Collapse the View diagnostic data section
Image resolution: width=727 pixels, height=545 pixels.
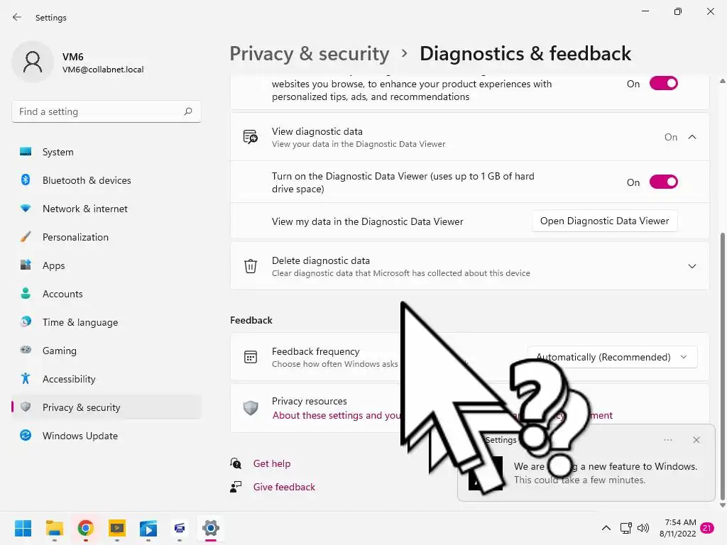click(x=692, y=137)
